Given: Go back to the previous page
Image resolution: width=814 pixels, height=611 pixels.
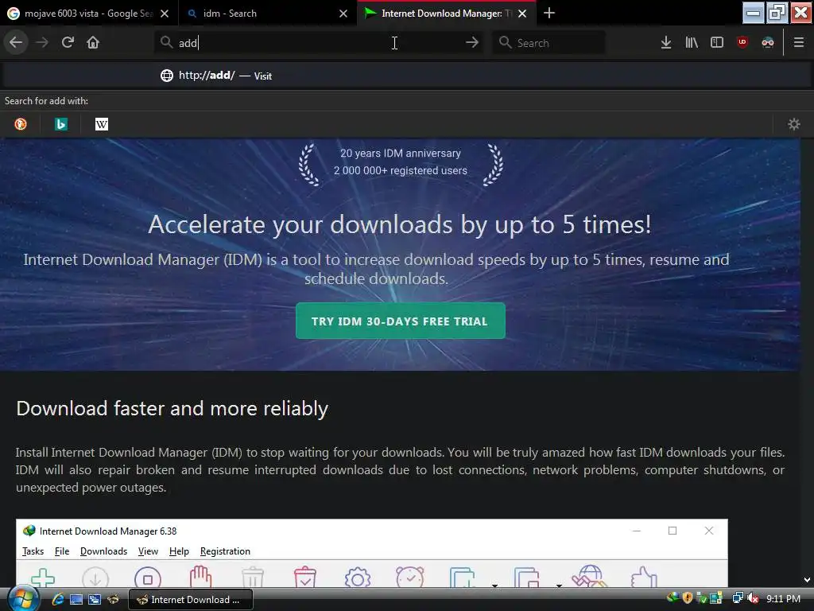Looking at the screenshot, I should pyautogui.click(x=16, y=43).
